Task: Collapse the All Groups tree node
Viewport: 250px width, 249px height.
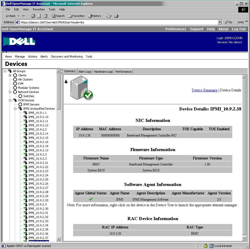Action: tap(5, 71)
